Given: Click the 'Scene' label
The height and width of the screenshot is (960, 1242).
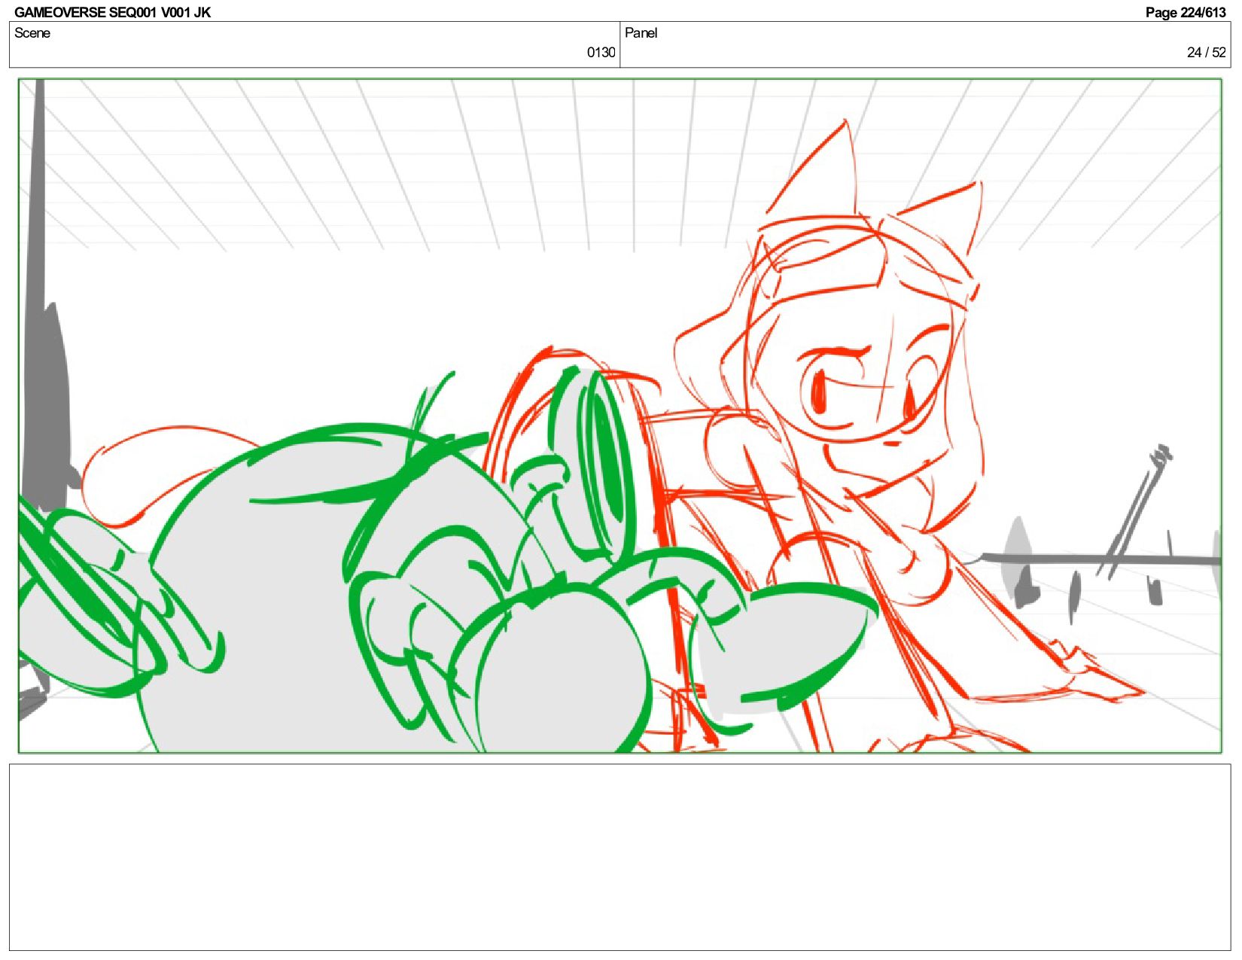Looking at the screenshot, I should (x=32, y=33).
